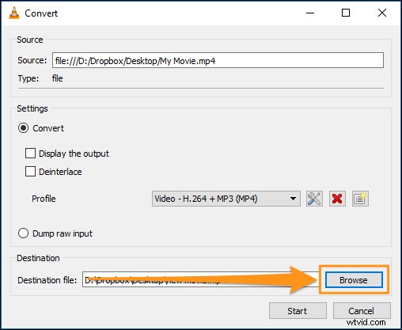Open the edit selected profile wrench icon
402x330 pixels.
[x=314, y=199]
